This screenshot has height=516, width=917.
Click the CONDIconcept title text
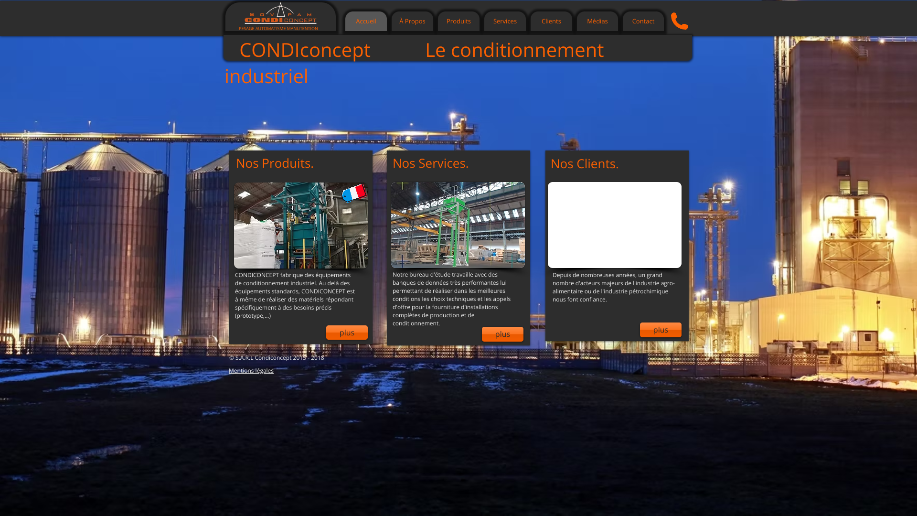305,50
